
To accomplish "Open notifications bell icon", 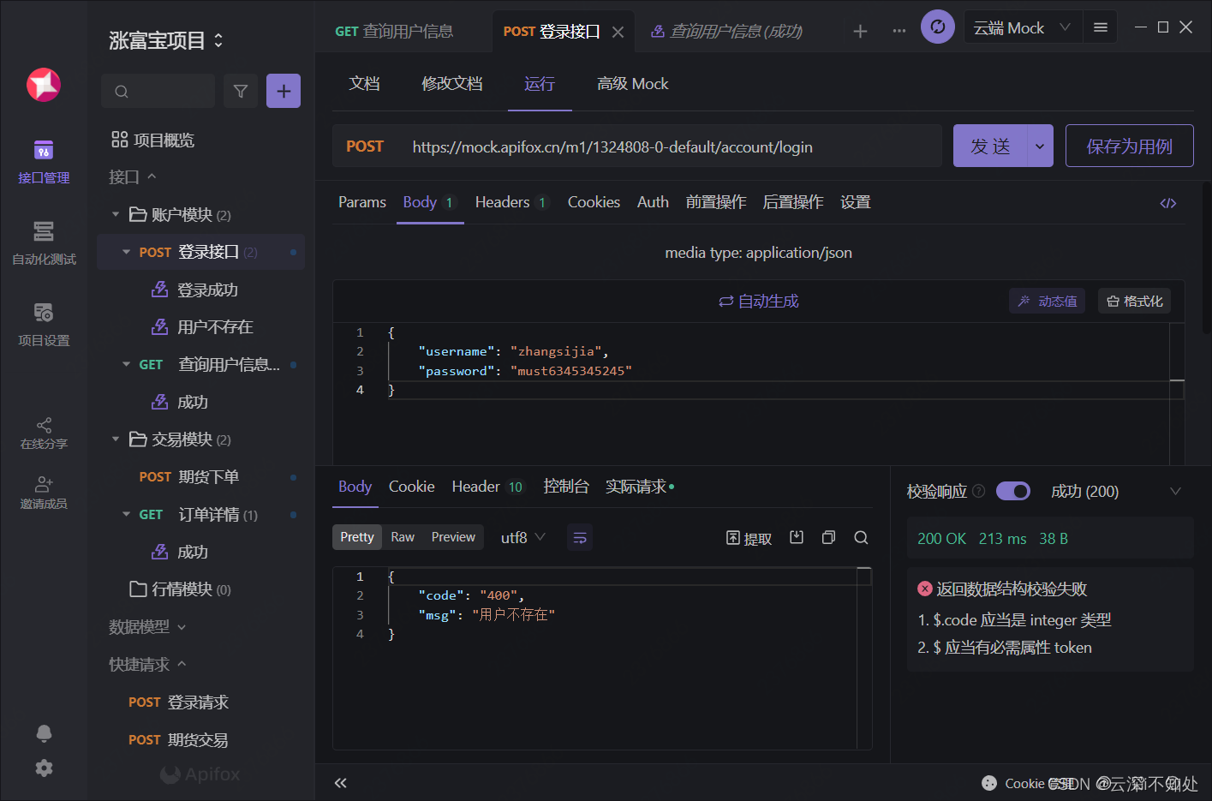I will tap(44, 733).
